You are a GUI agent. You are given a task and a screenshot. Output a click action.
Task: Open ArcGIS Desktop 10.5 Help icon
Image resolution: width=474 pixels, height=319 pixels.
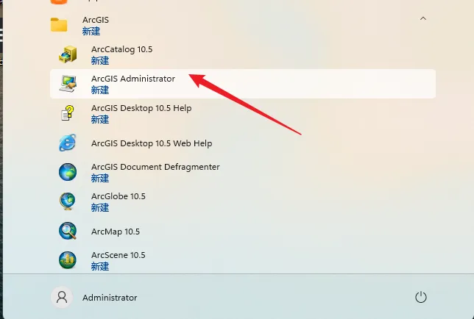click(x=68, y=113)
